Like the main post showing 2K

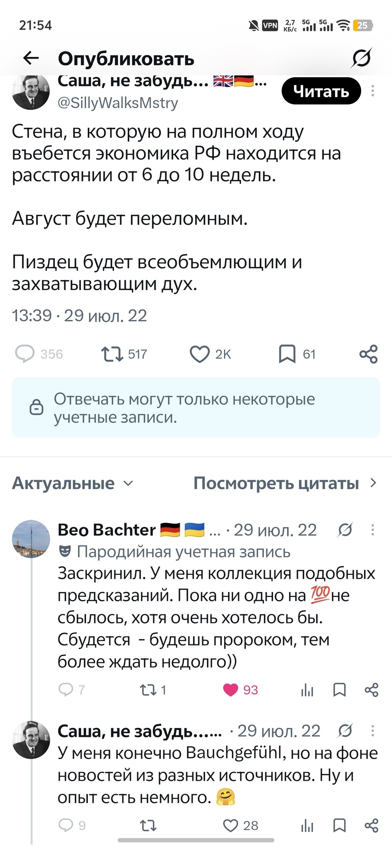tap(200, 354)
